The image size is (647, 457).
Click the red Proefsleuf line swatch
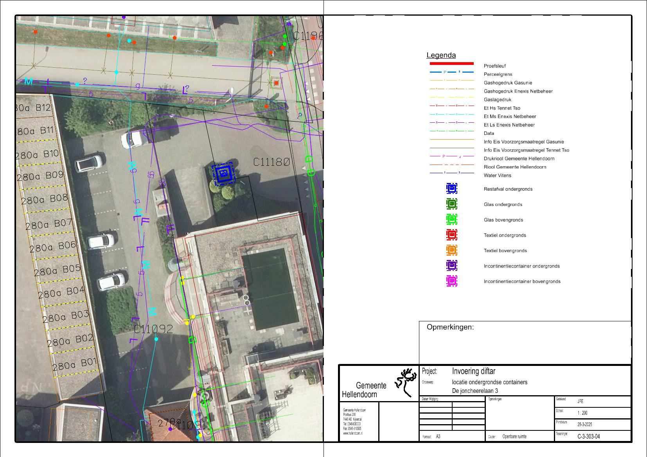[451, 63]
